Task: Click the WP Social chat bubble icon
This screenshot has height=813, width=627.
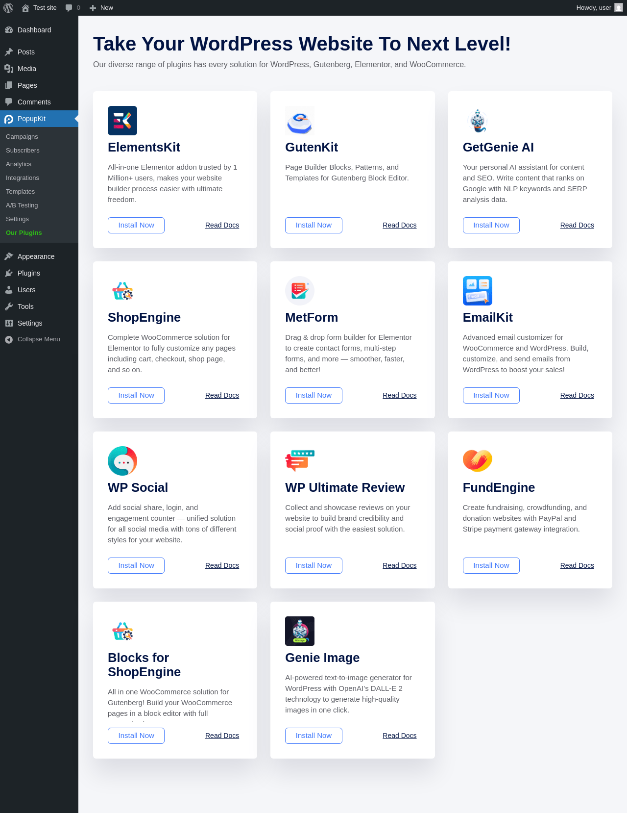Action: click(x=122, y=461)
